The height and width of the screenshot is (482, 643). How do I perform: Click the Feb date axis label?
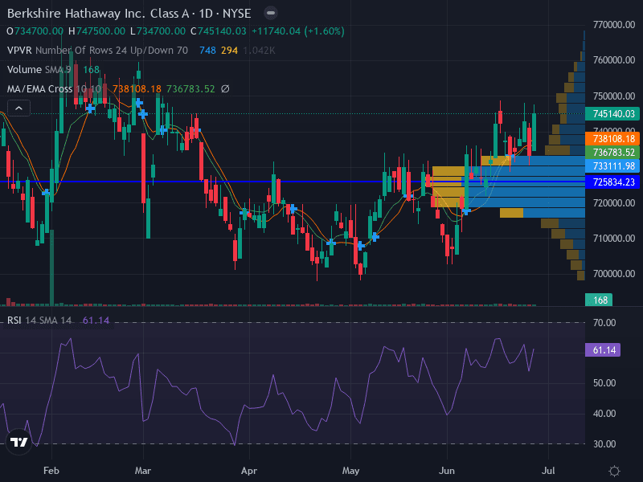pos(51,471)
